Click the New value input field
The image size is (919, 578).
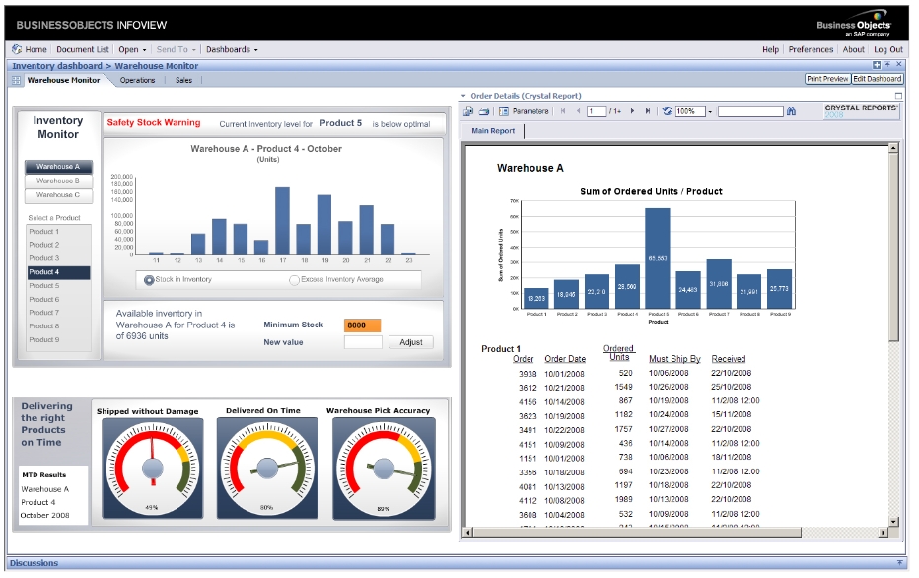click(363, 342)
